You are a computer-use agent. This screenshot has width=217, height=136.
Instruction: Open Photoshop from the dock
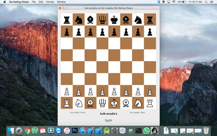tap(75, 131)
